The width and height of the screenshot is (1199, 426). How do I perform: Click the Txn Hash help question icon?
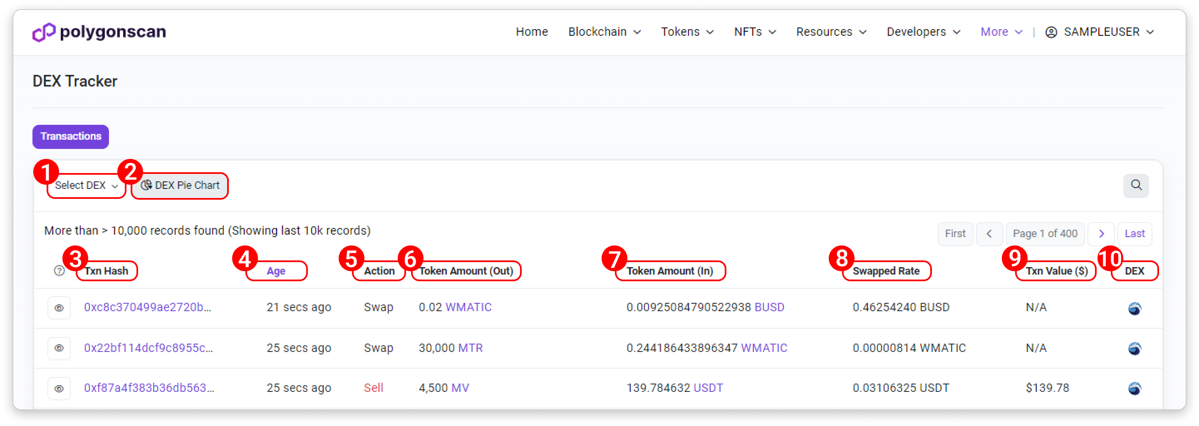[59, 271]
